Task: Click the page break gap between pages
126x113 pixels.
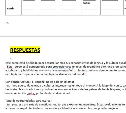Action: (63, 36)
